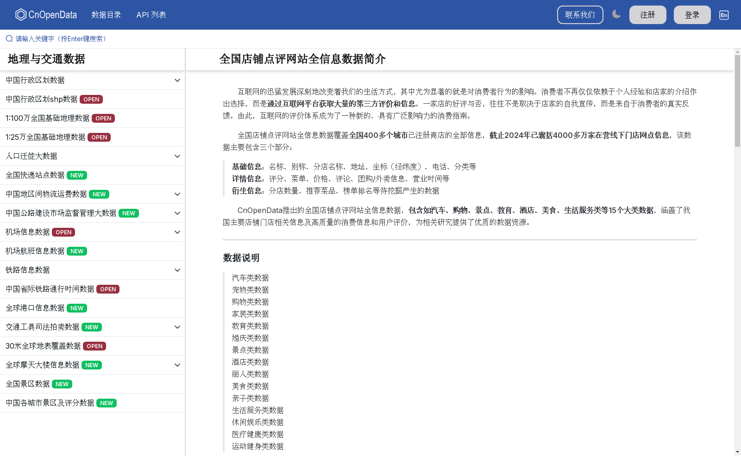Click the 教育类数据 list entry

(251, 326)
